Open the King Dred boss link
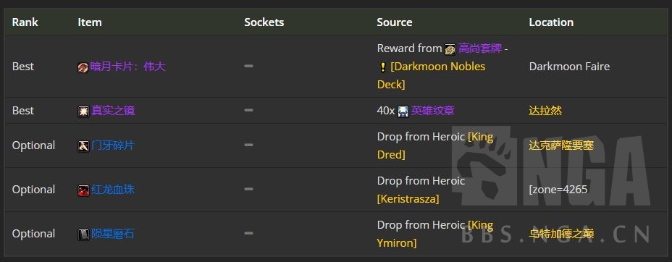 (435, 145)
